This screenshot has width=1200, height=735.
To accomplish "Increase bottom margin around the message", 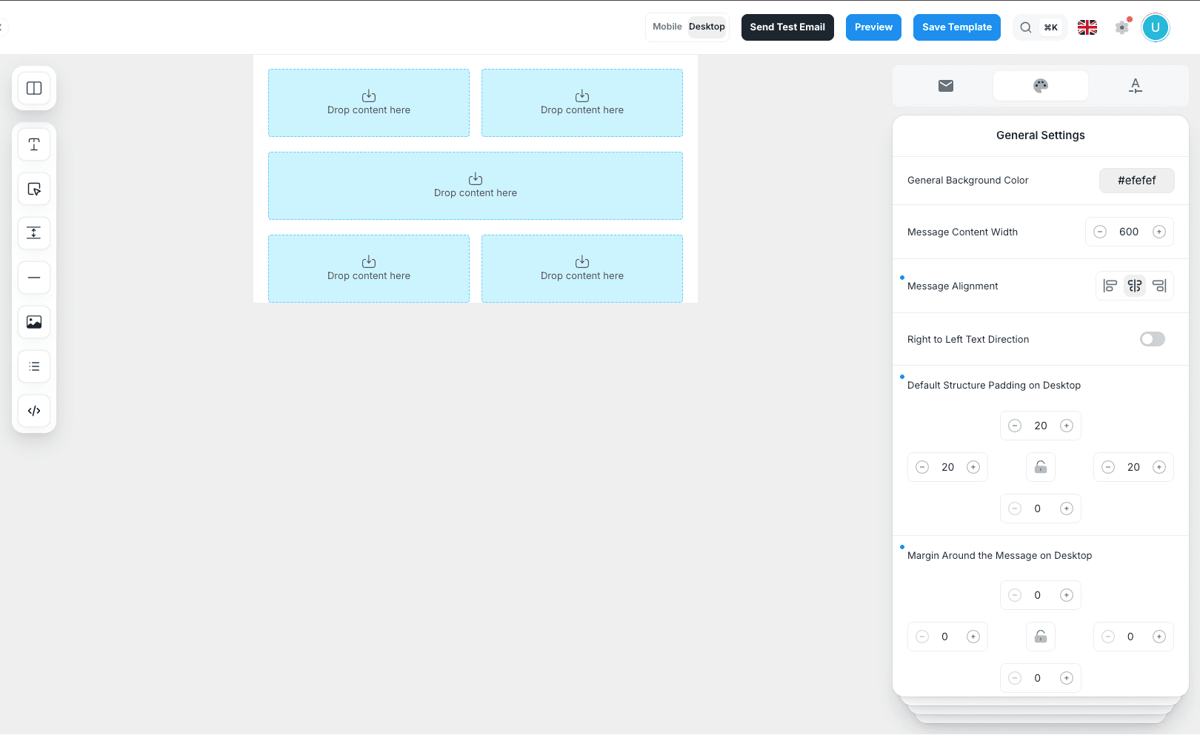I will click(1067, 678).
